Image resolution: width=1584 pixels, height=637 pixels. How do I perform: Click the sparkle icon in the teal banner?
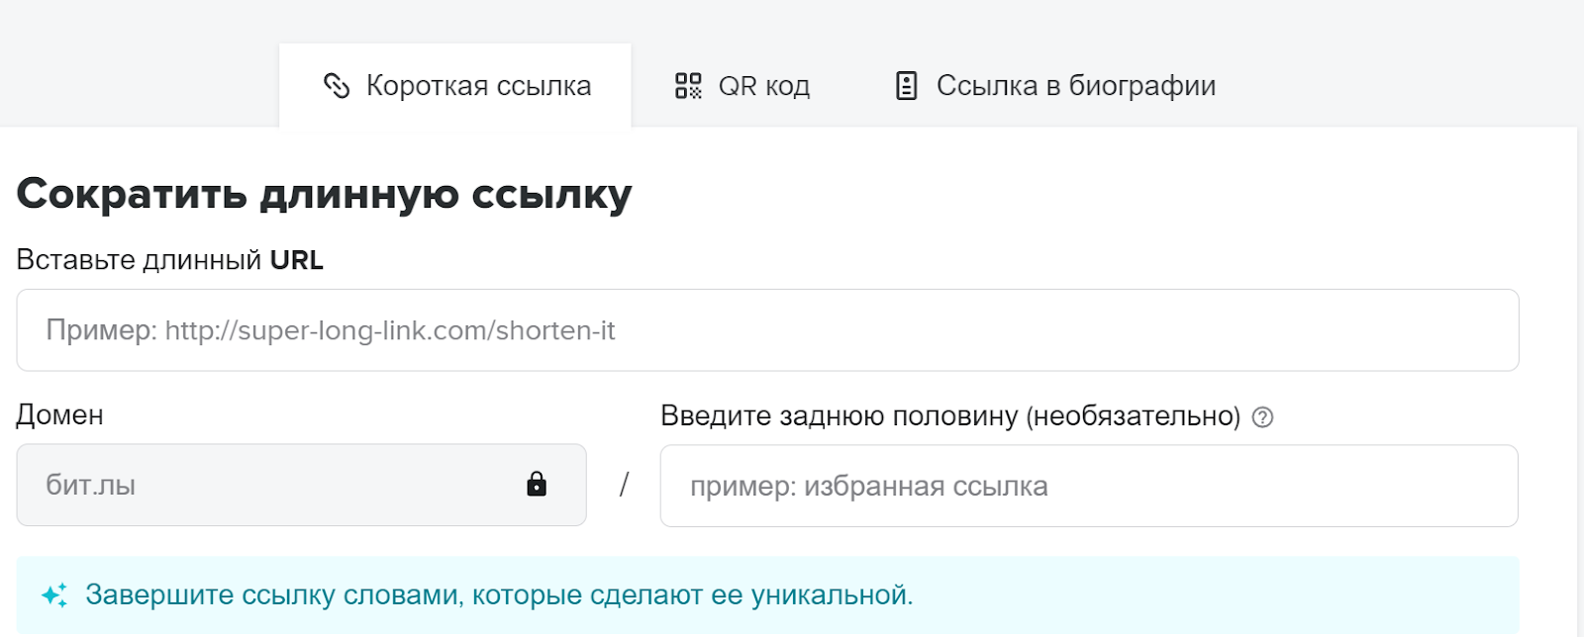54,594
